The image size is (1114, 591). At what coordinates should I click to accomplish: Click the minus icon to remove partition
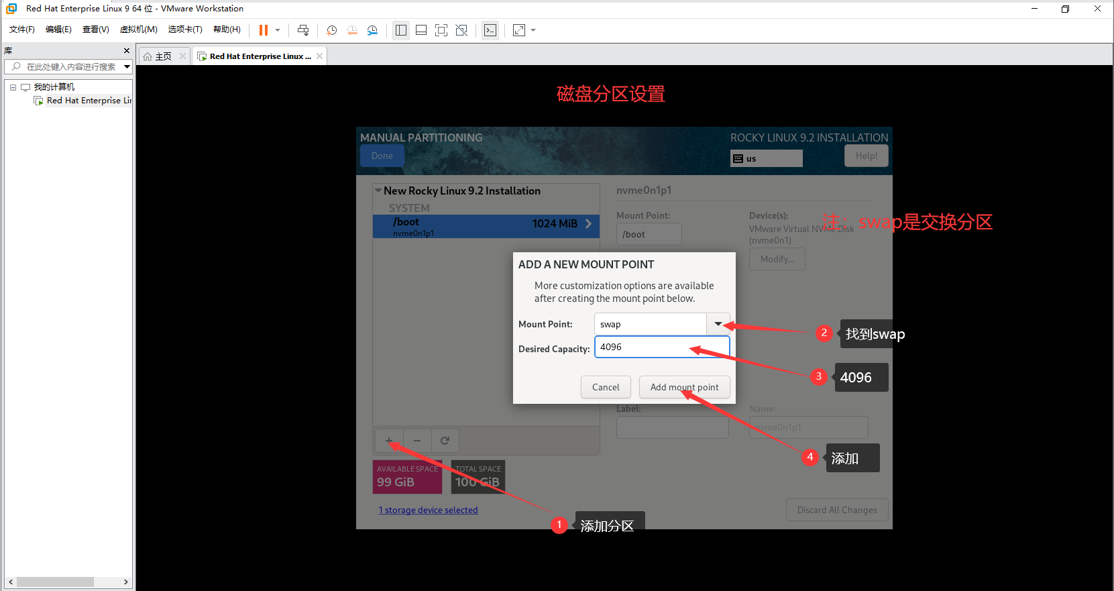tap(417, 441)
